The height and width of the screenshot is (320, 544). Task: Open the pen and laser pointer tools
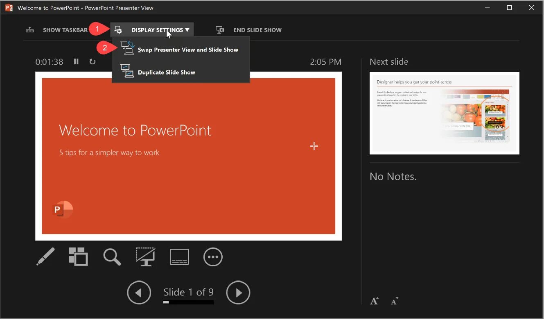click(45, 257)
